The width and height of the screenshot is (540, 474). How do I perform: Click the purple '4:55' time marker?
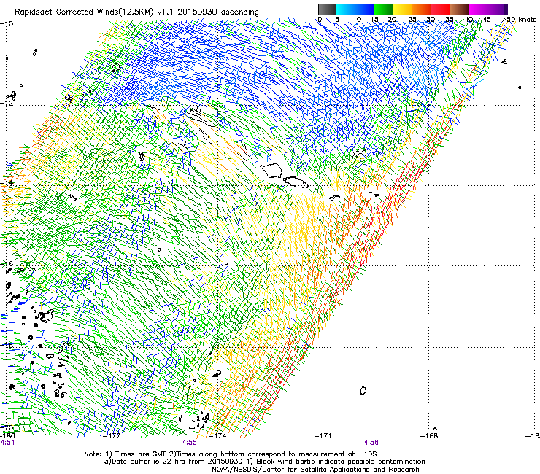pyautogui.click(x=190, y=443)
